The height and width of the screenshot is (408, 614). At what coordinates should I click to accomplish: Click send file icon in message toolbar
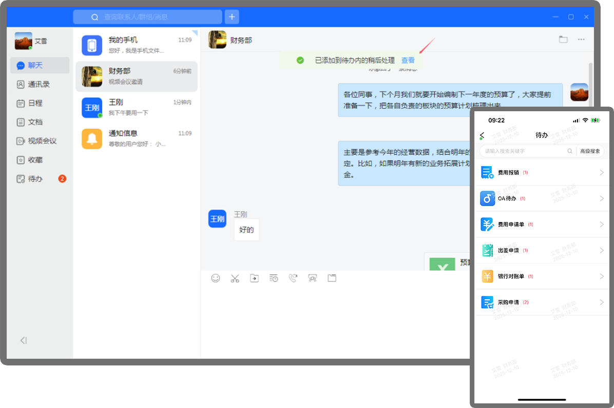[x=254, y=278]
